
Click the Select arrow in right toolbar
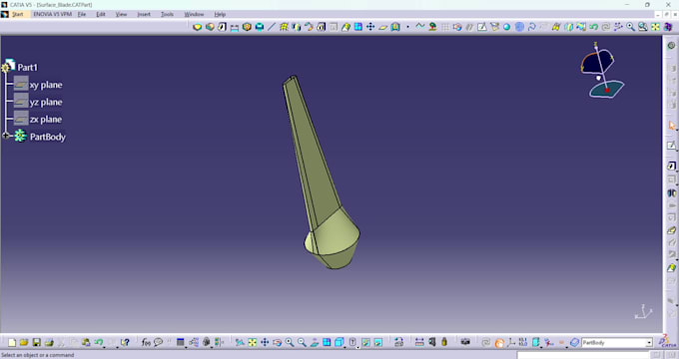tap(672, 126)
